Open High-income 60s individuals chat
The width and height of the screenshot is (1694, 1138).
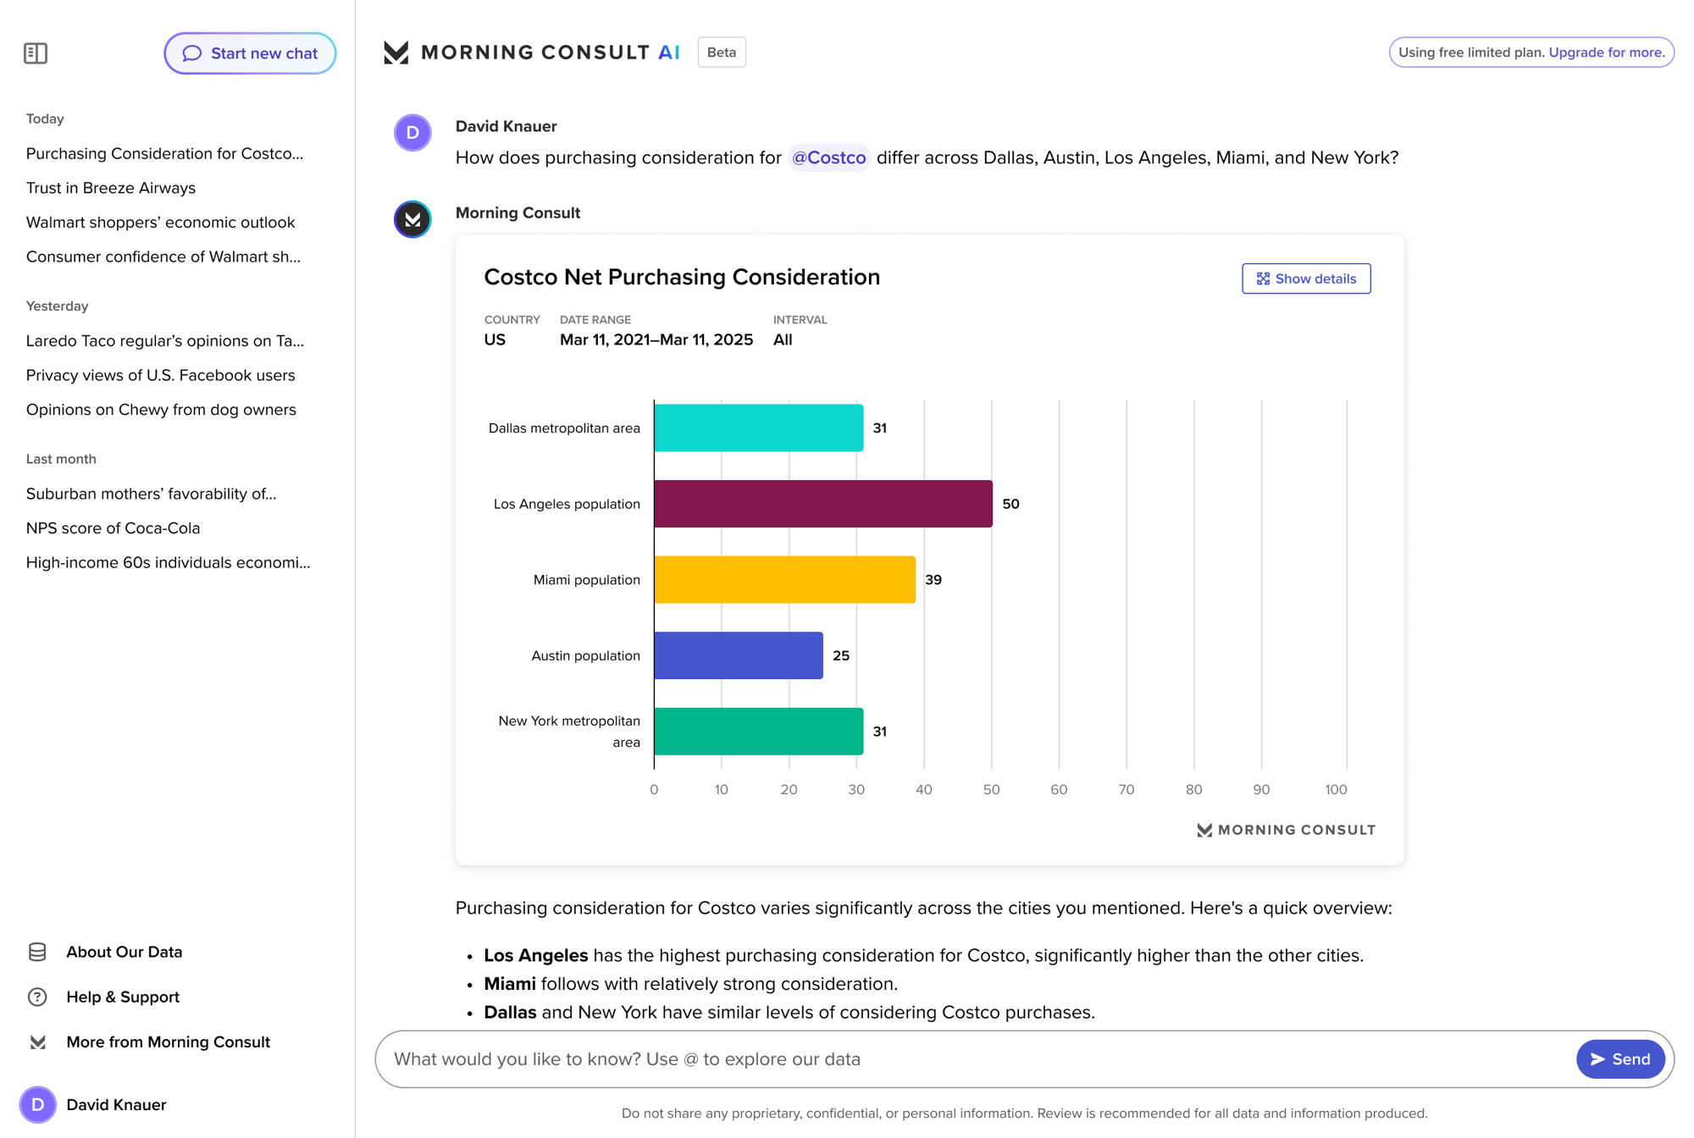[x=169, y=562]
